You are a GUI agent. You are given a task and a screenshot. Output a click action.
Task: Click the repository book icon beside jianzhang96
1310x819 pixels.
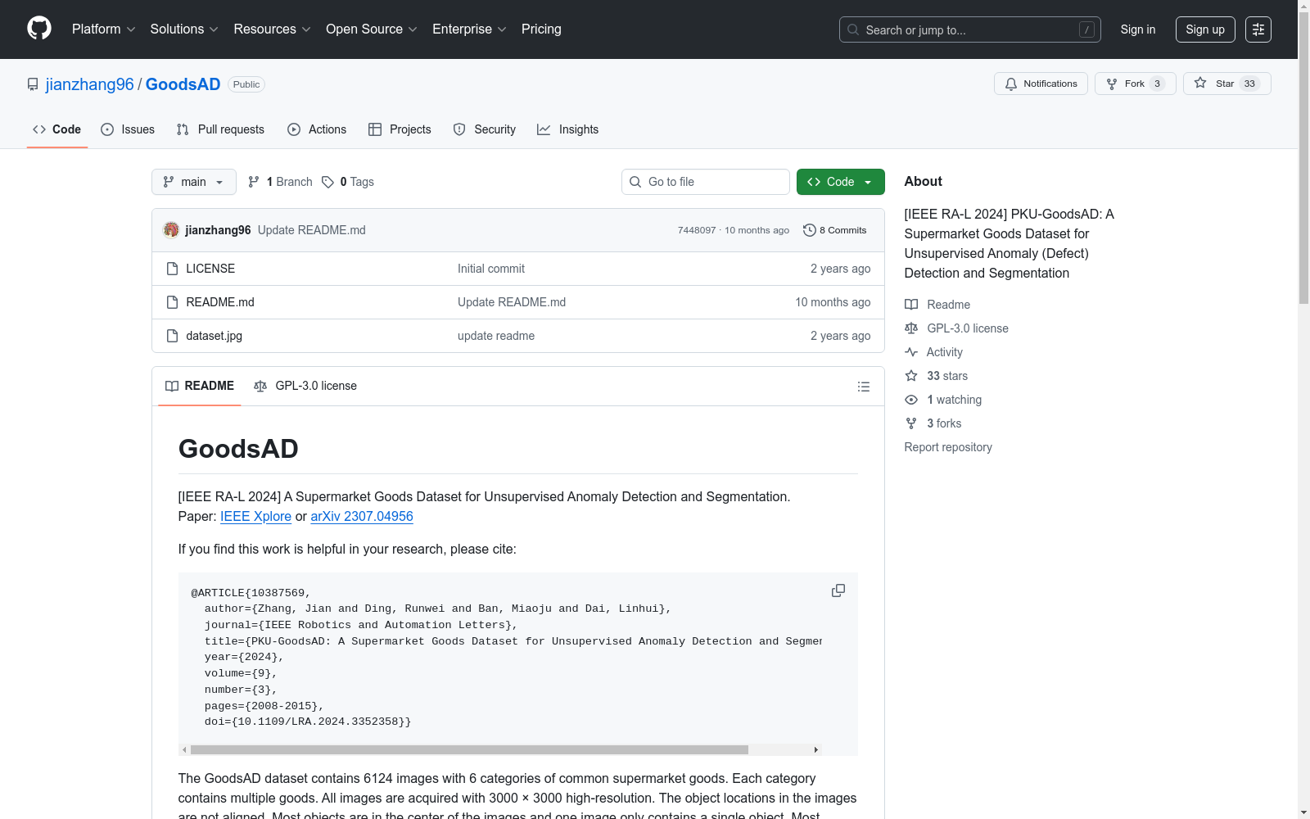(x=33, y=84)
